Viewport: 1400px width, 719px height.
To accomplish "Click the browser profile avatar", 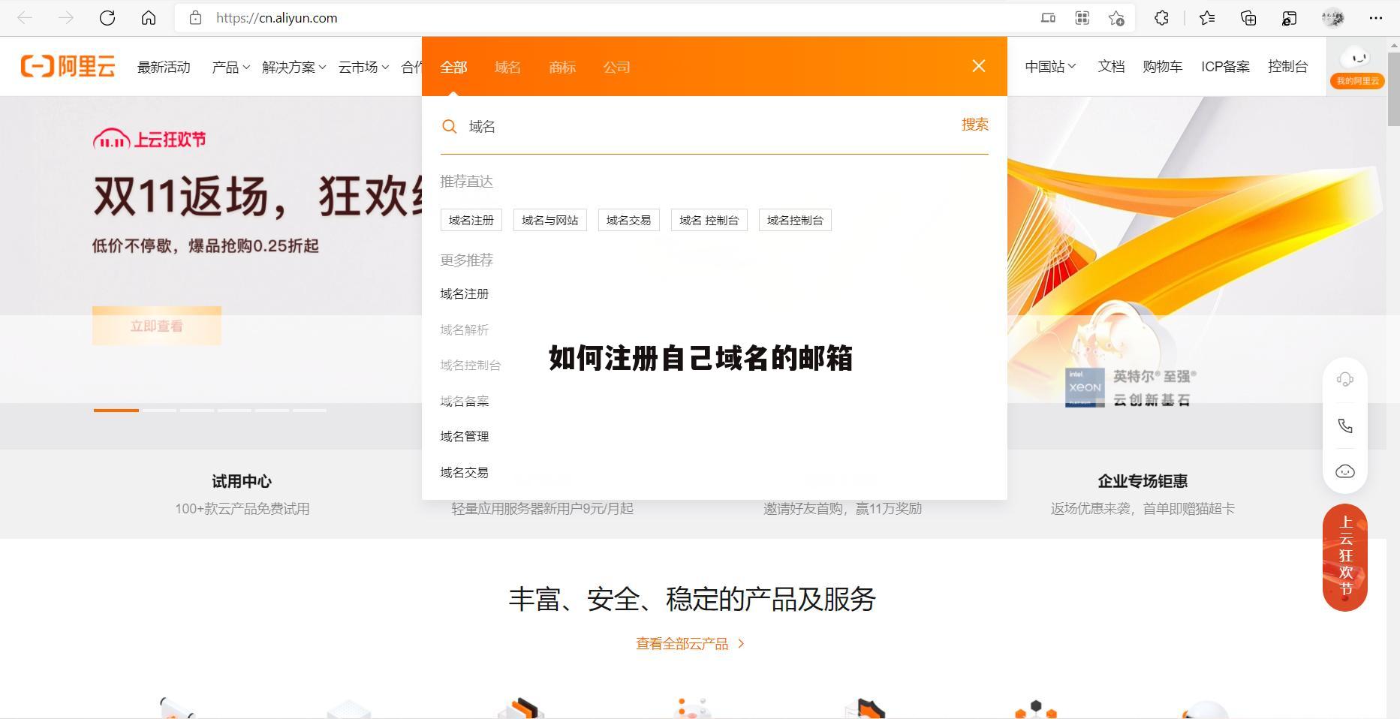I will [1333, 18].
